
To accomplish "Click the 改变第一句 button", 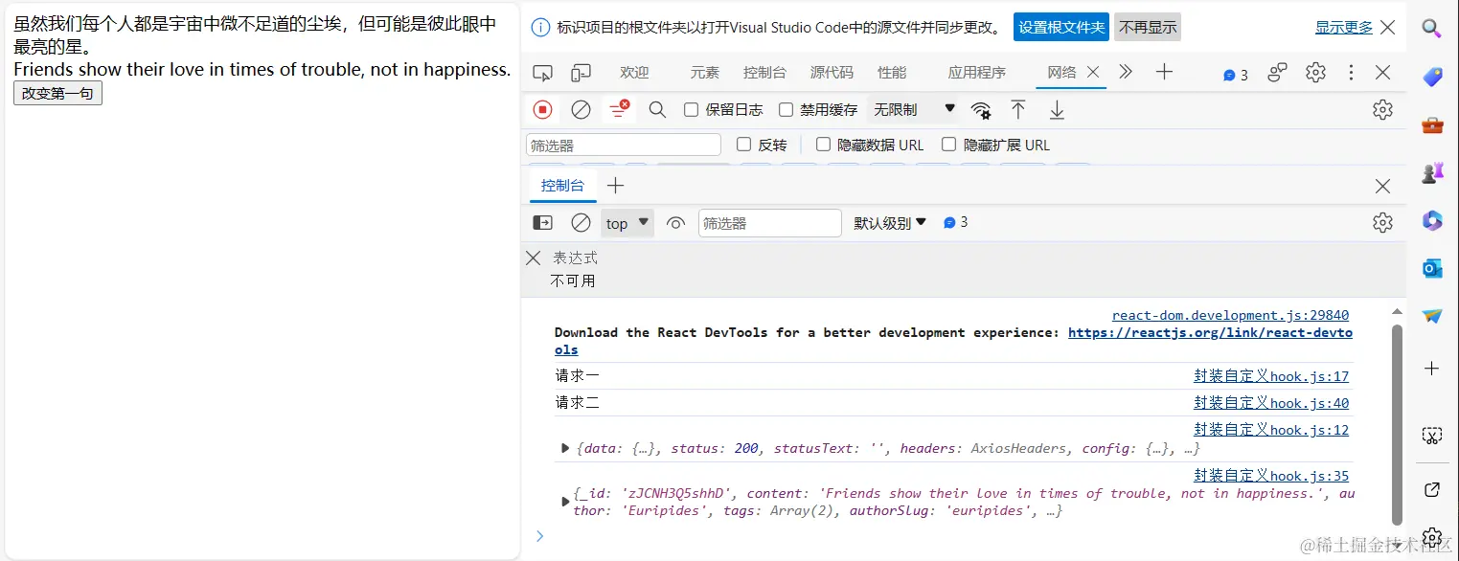I will [57, 93].
